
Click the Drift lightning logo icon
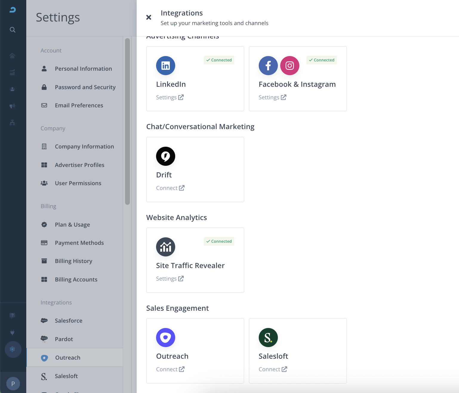click(166, 156)
